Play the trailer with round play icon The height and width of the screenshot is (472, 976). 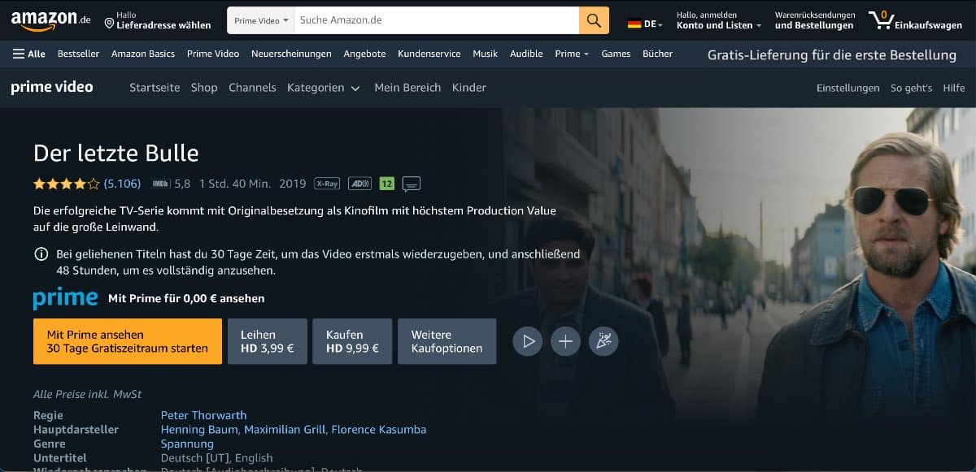(x=528, y=341)
